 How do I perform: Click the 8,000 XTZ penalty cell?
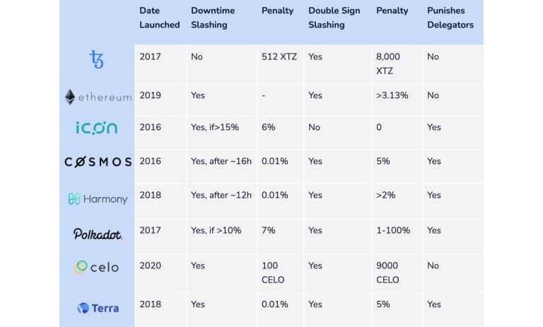pos(391,64)
